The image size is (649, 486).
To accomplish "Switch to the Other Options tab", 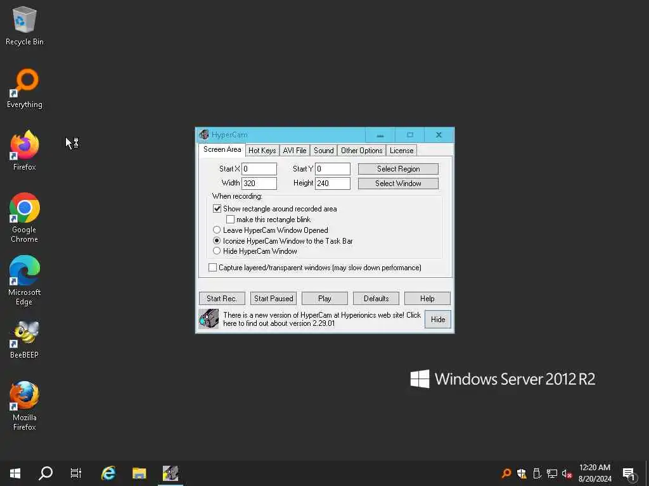I will 362,151.
